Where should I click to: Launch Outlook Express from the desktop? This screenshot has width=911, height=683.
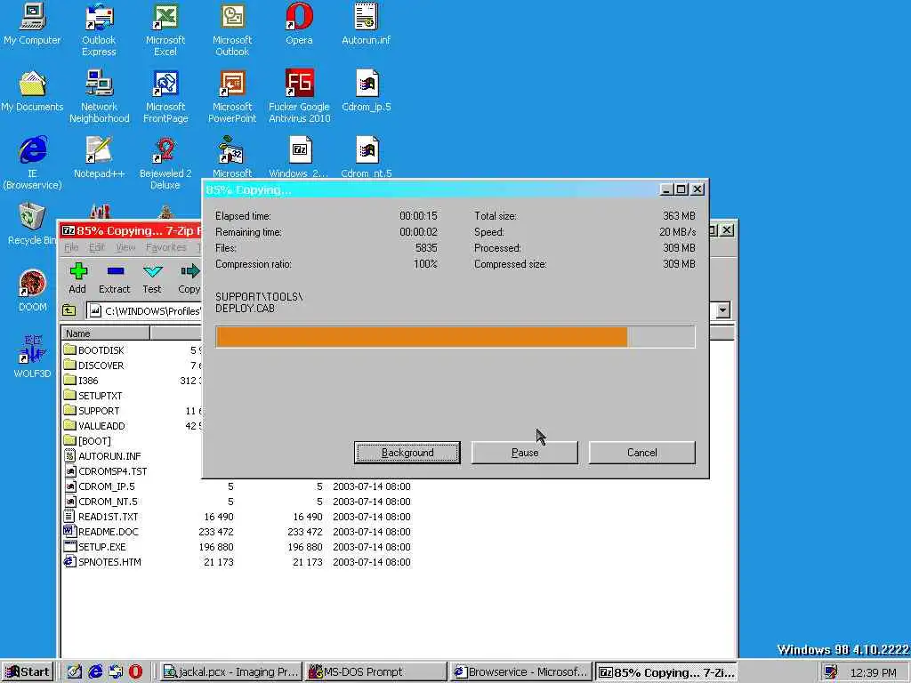click(x=99, y=29)
